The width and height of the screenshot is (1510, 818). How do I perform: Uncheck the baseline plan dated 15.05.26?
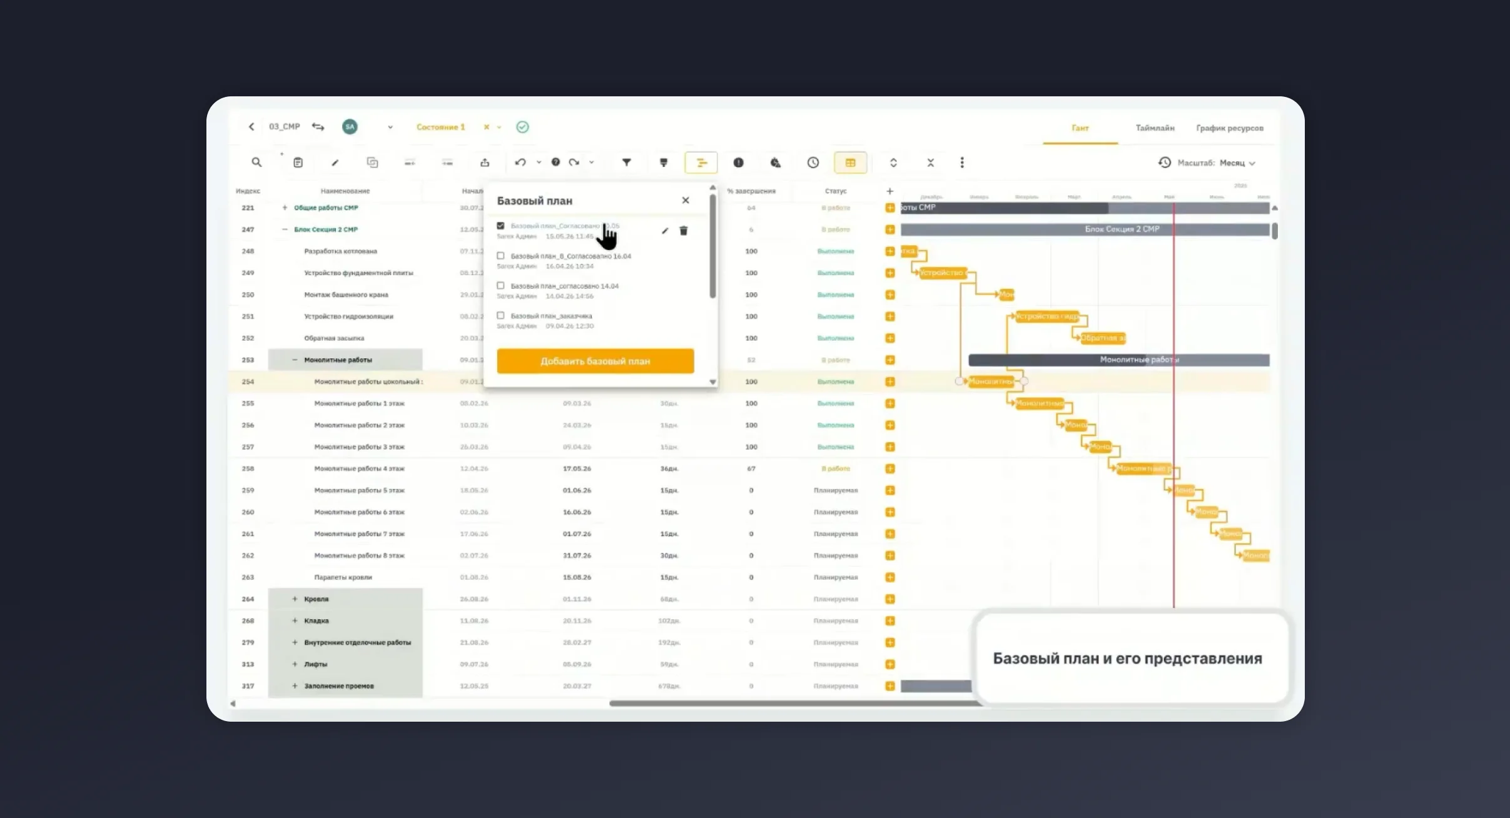(x=500, y=226)
